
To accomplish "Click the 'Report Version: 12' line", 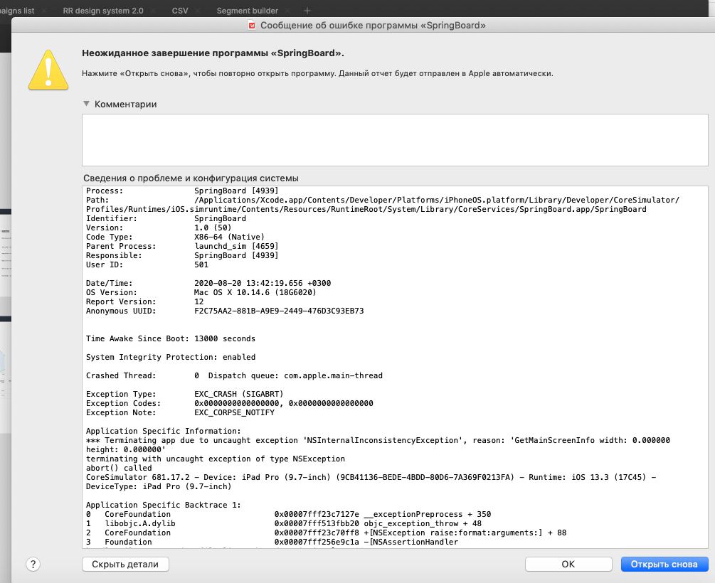I will [x=144, y=301].
